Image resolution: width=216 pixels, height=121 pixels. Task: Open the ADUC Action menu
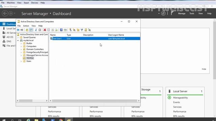(26, 26)
